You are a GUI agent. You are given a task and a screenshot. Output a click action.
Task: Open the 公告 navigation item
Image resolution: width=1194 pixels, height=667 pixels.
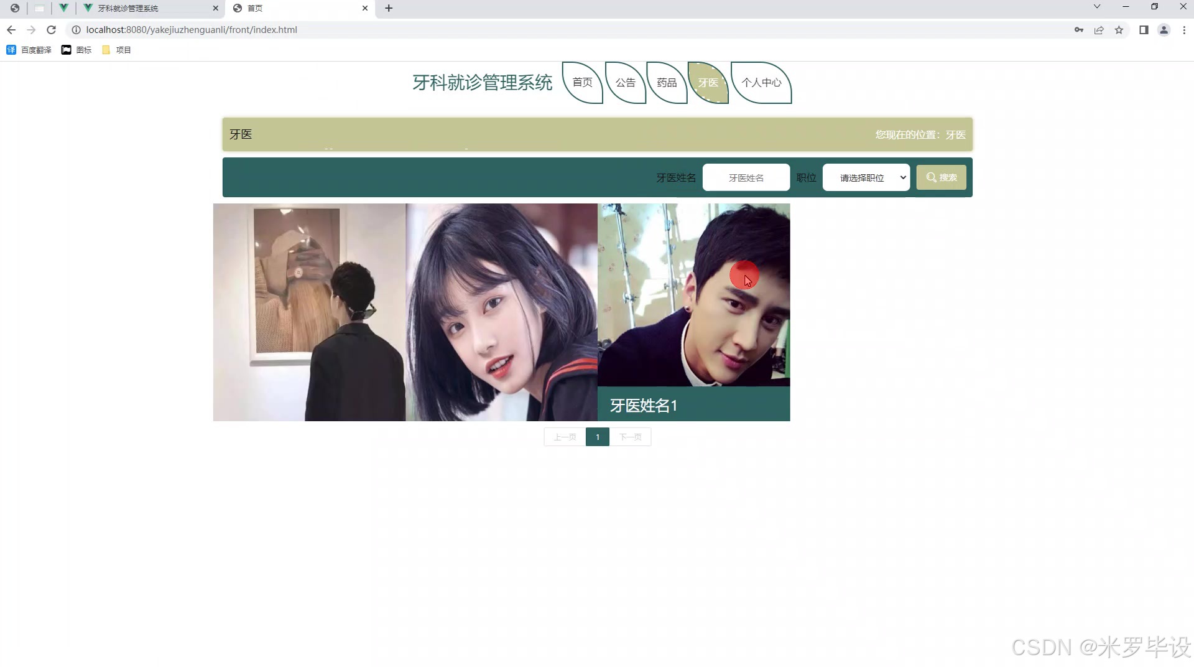point(626,82)
